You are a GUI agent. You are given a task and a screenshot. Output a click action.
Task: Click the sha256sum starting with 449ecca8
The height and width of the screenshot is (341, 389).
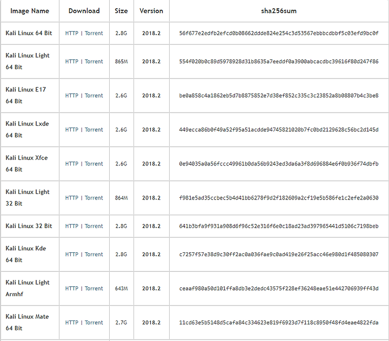tap(279, 130)
